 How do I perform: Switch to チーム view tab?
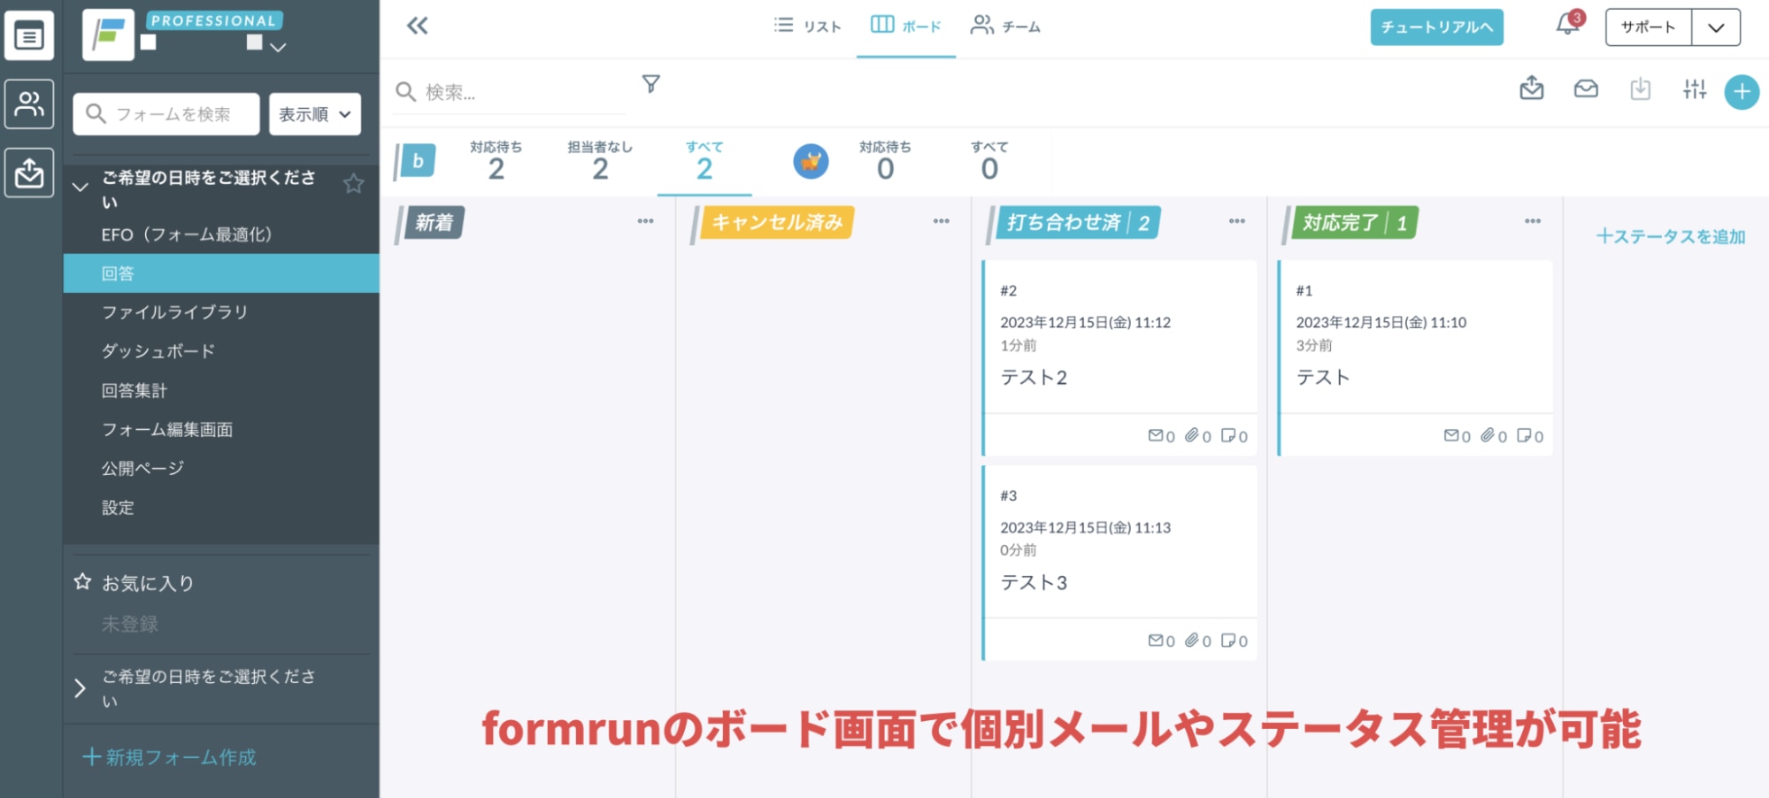coord(1005,27)
